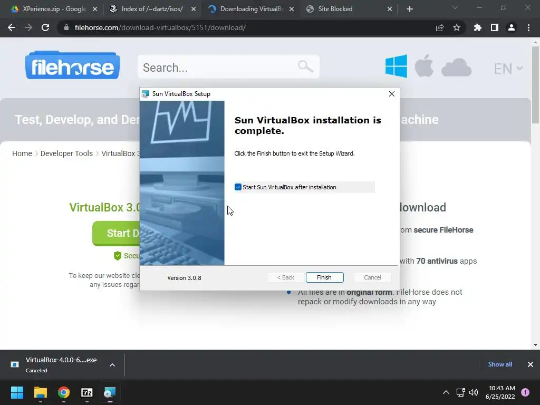Click the Cancel button in setup wizard
The width and height of the screenshot is (540, 405).
[372, 277]
